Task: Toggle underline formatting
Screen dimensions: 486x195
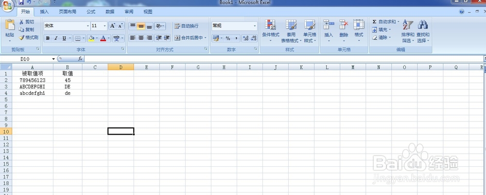Action: 64,38
